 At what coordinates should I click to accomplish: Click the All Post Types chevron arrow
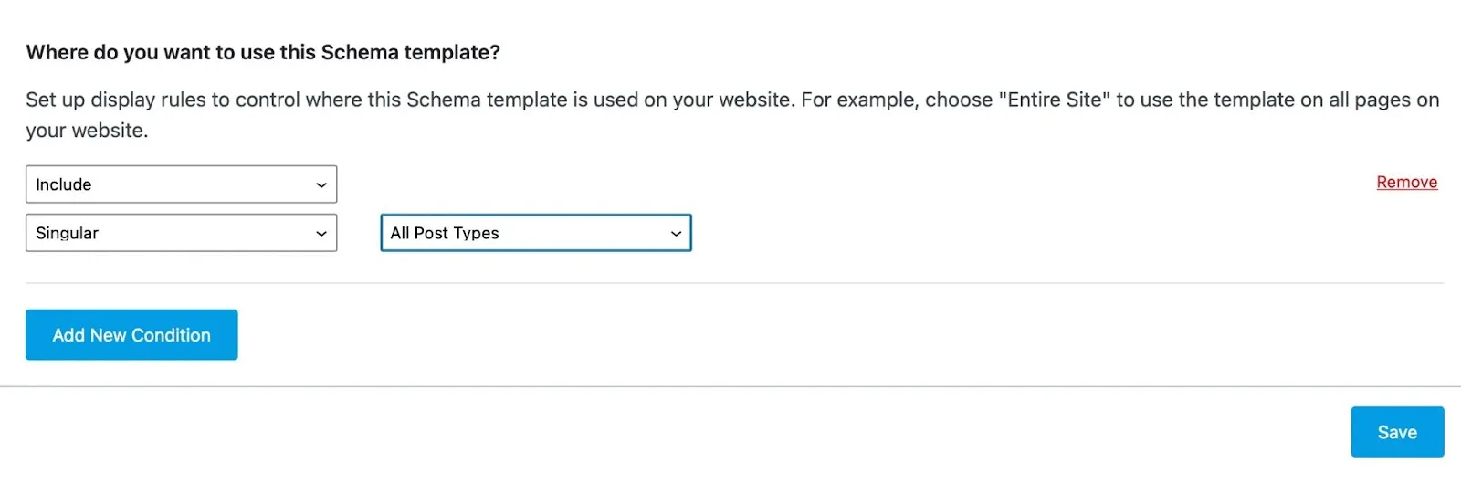pyautogui.click(x=676, y=234)
